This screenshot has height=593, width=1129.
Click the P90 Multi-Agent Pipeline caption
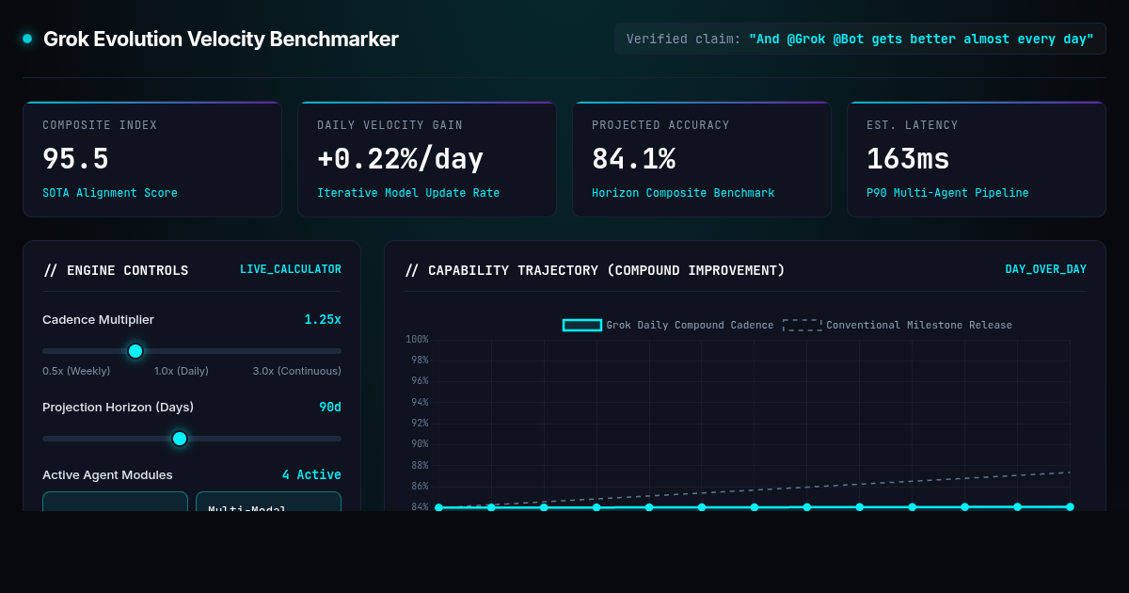(947, 193)
